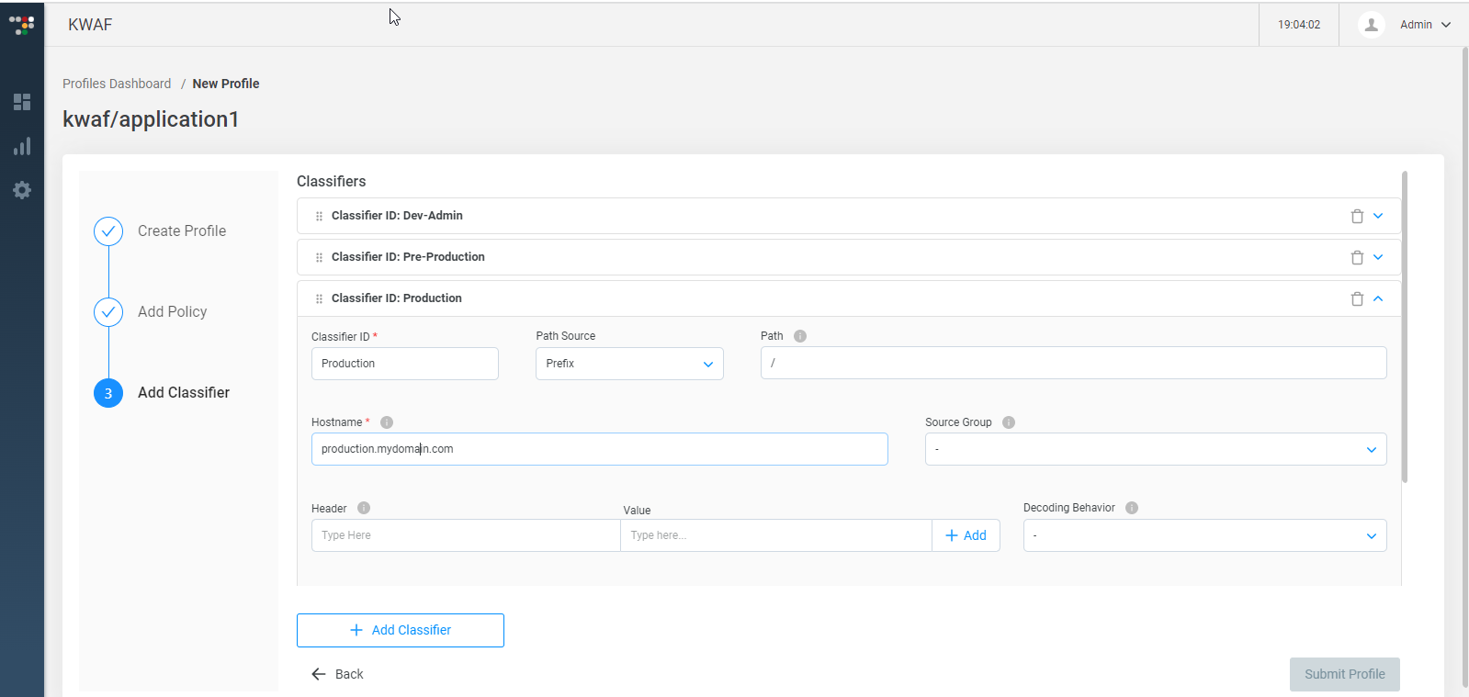
Task: Click the info icon beside Source Group
Action: 1009,422
